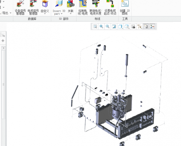
Task: Click 更新电线/电缆长度 update length tool
Action: pyautogui.click(x=96, y=8)
